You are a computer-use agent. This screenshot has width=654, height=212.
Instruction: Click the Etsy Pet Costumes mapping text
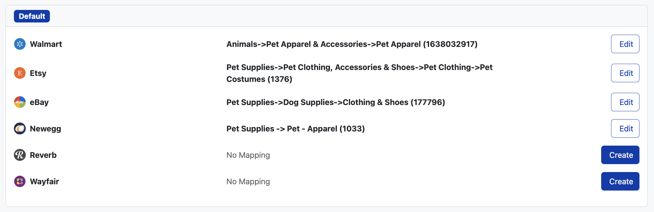[x=359, y=73]
